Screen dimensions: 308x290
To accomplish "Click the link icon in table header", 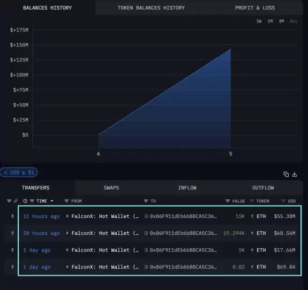I will (x=16, y=201).
